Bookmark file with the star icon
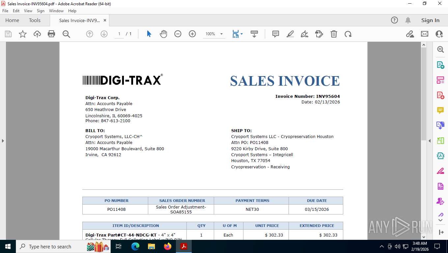The width and height of the screenshot is (448, 253). click(23, 34)
